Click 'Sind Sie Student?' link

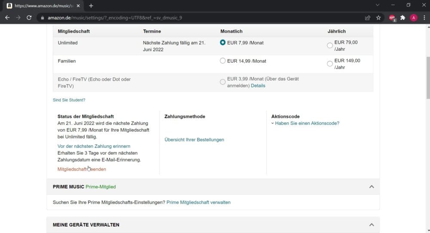(x=69, y=100)
